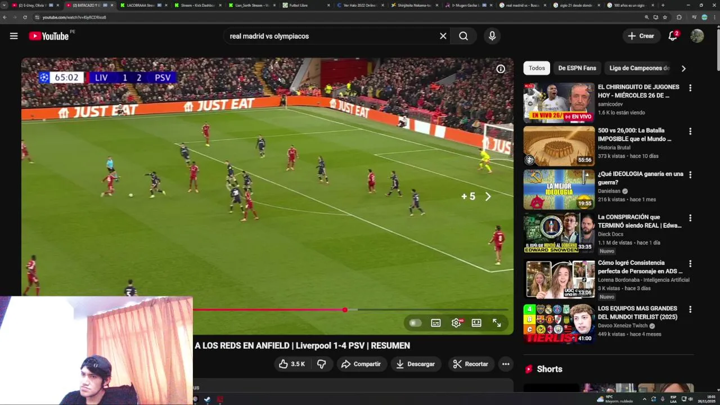
Task: Clear the search box with X
Action: pos(443,36)
